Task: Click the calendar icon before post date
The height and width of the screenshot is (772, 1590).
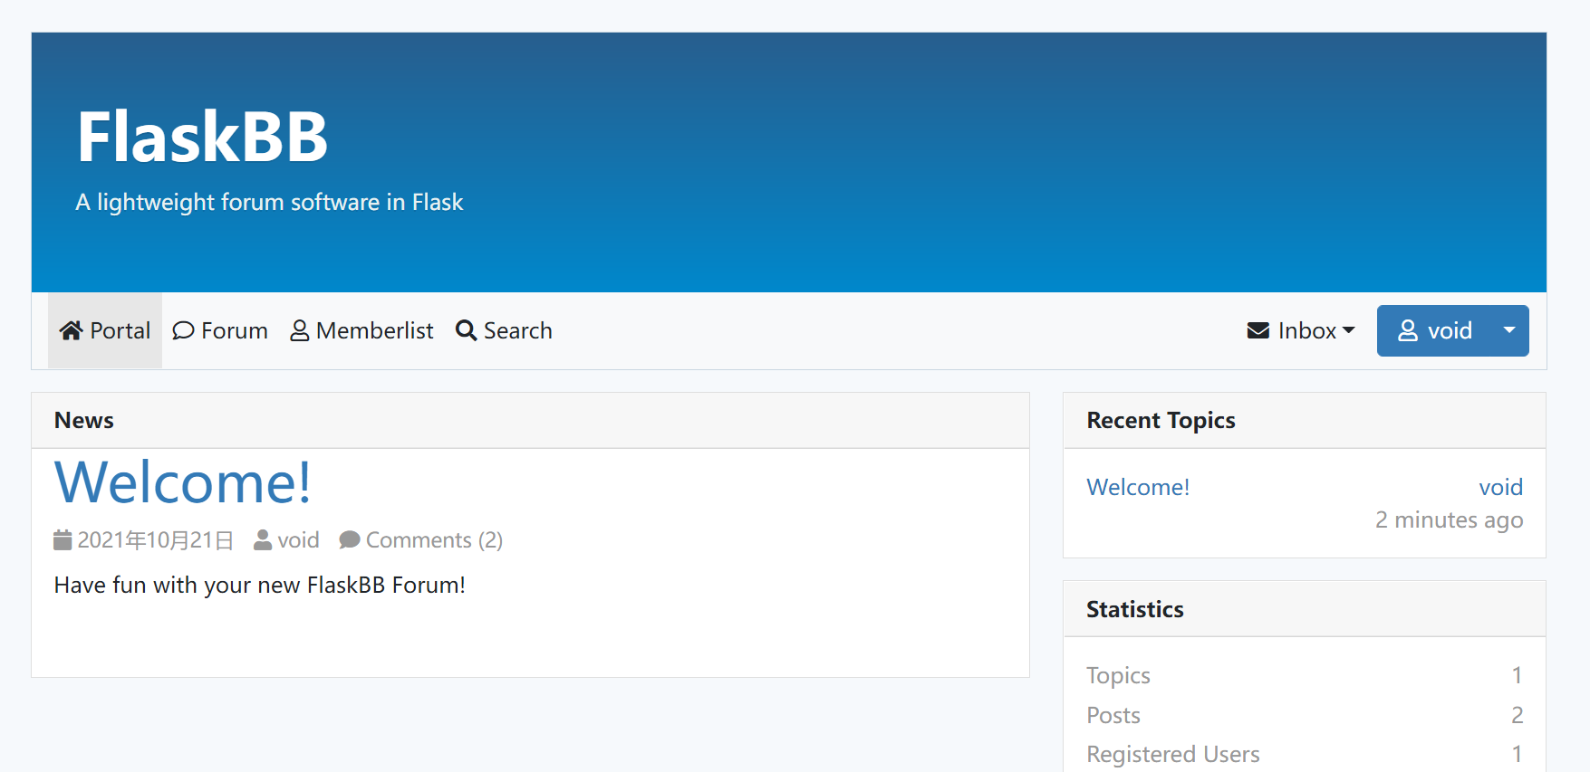Action: coord(63,540)
